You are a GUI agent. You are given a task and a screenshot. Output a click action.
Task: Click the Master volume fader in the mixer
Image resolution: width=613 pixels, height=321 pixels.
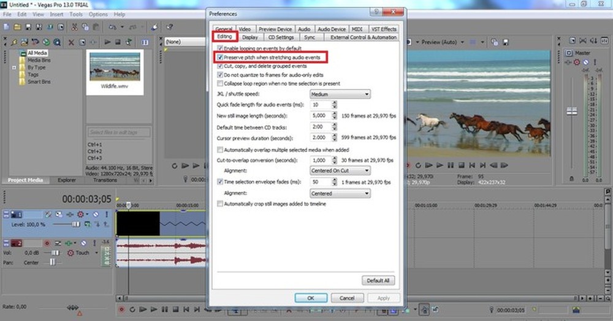pos(572,111)
